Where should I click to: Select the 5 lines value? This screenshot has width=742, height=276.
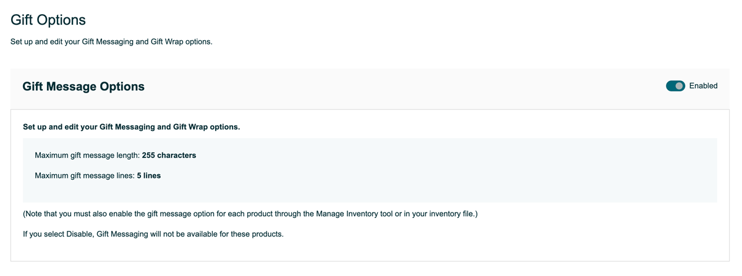click(149, 176)
